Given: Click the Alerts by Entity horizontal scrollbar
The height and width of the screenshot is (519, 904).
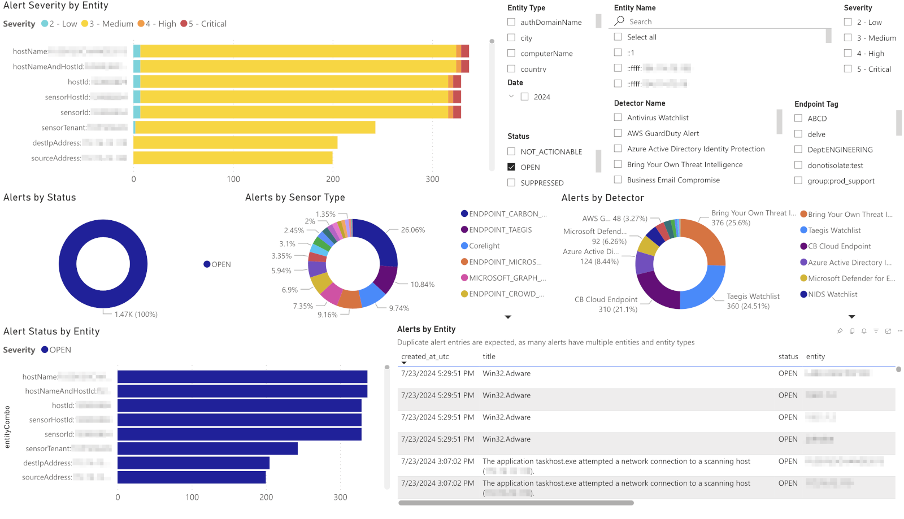Looking at the screenshot, I should tap(516, 503).
